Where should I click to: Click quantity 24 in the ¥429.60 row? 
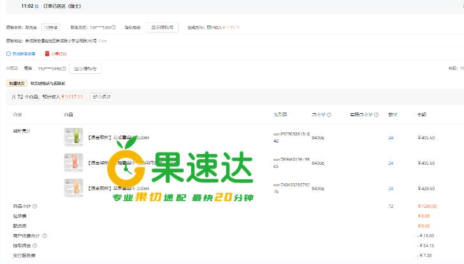point(391,188)
